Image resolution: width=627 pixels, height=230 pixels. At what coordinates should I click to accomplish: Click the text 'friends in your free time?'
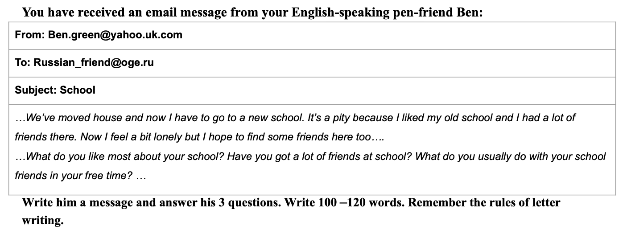point(74,176)
